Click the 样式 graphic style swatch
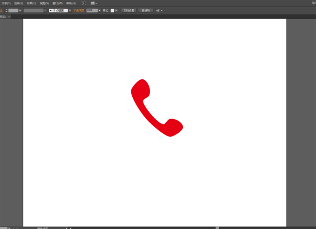Viewport: 316px width, 229px height. [112, 11]
